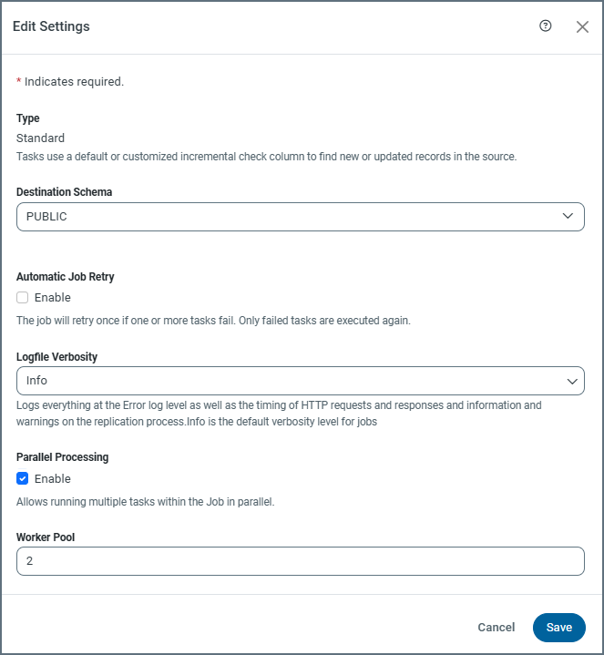
Task: Expand the Logfile Verbosity dropdown arrow
Action: 572,381
